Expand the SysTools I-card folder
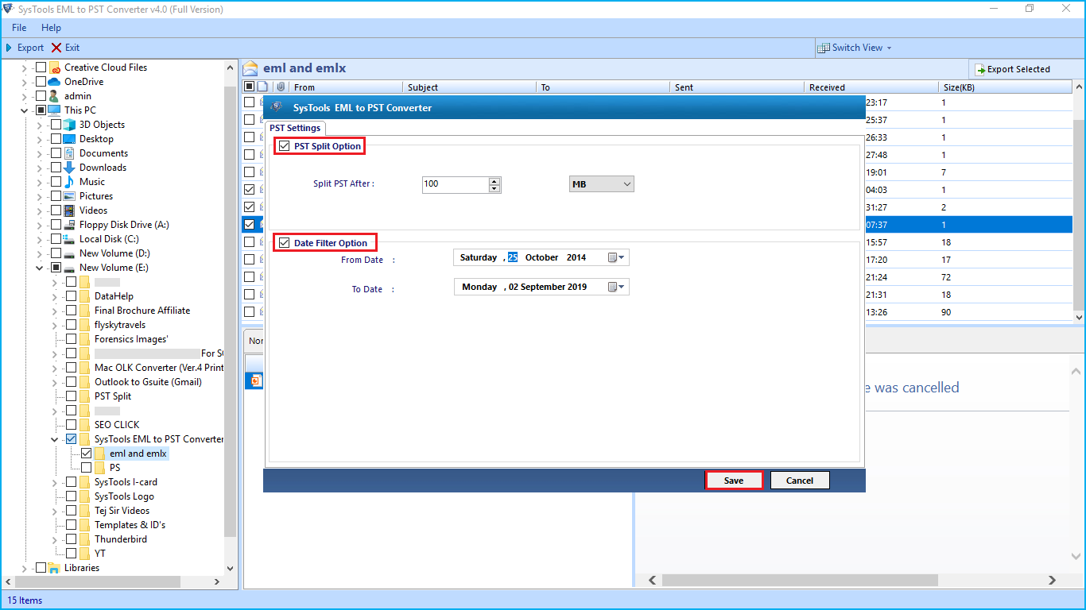The height and width of the screenshot is (610, 1086). click(x=55, y=482)
